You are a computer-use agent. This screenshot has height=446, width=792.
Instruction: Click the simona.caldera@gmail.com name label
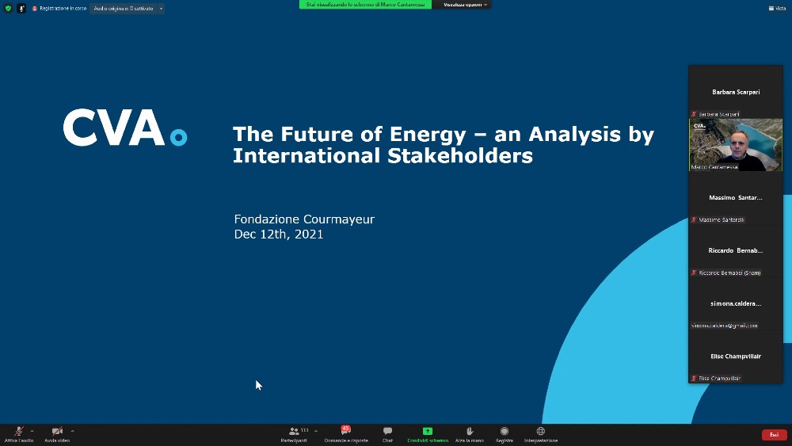click(725, 326)
